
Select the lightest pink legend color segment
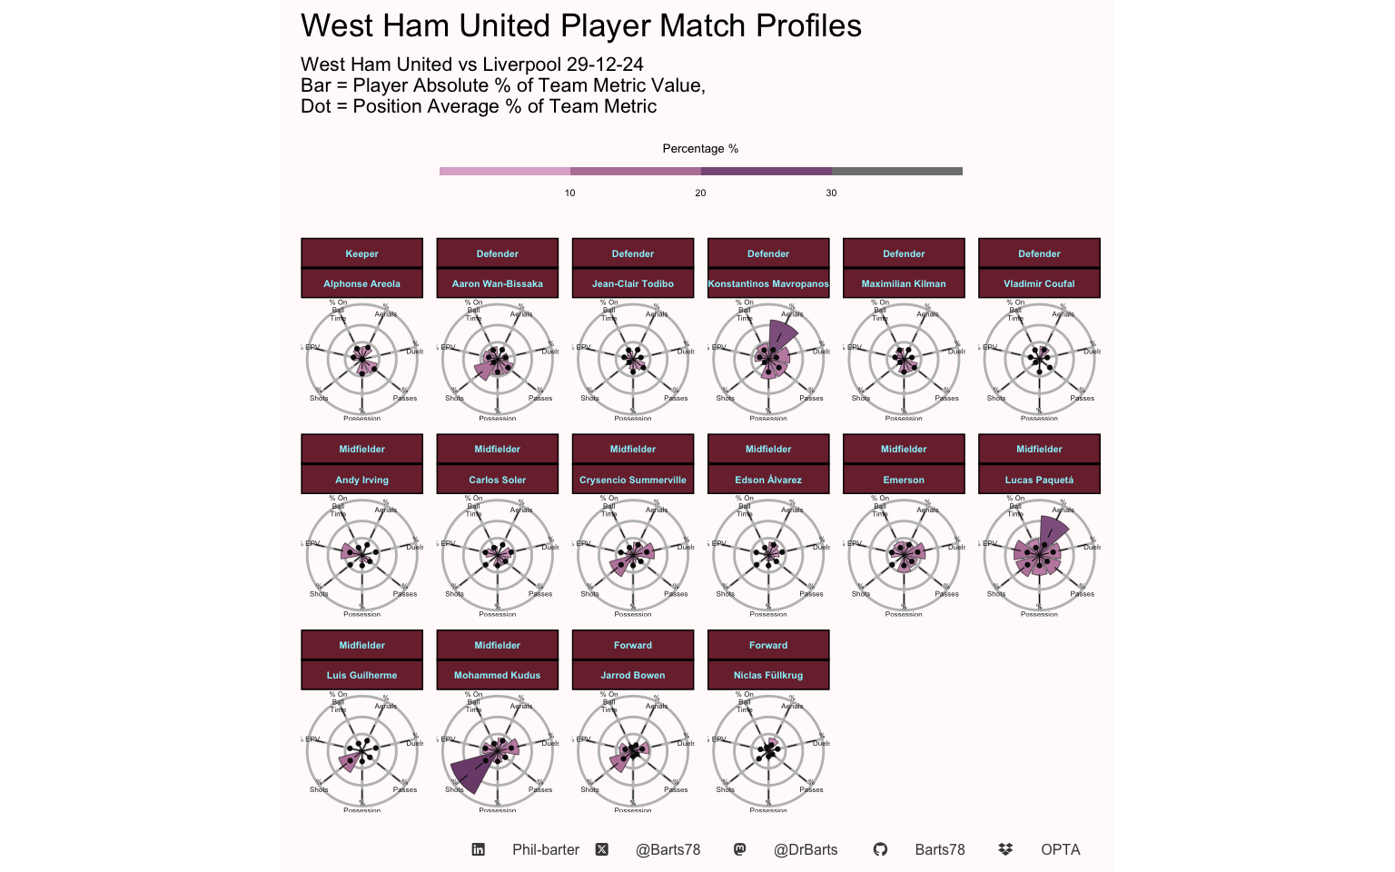pyautogui.click(x=505, y=171)
